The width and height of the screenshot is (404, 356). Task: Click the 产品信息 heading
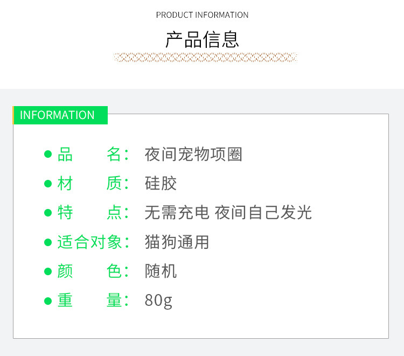[x=202, y=40]
